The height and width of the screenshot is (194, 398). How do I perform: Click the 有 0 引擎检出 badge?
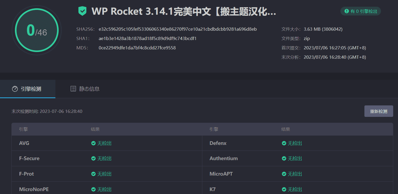point(361,11)
